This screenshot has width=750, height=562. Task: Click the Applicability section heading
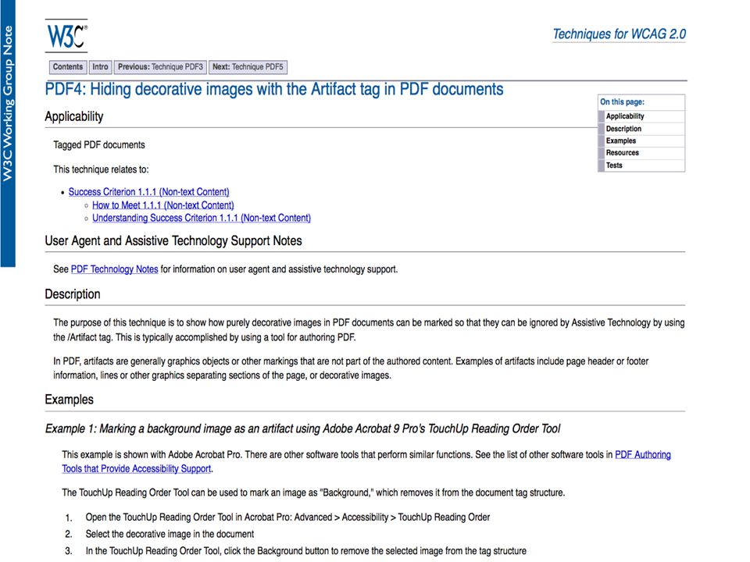tap(74, 116)
